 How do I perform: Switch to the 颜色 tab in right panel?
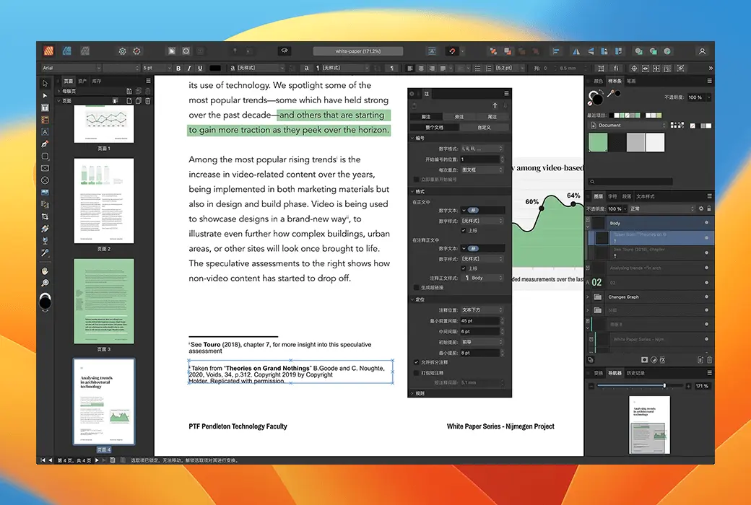(x=598, y=81)
